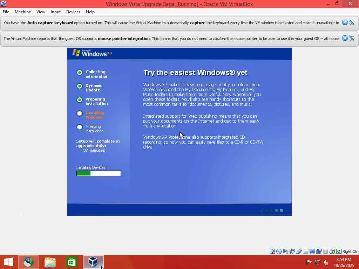Click the VirtualBox icon in the title bar
This screenshot has width=359, height=269.
coord(4,4)
